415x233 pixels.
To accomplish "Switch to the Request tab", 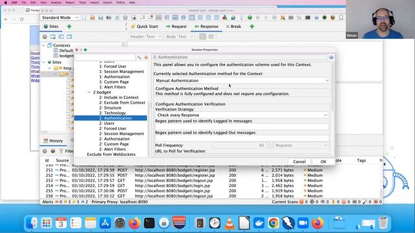I will pyautogui.click(x=176, y=27).
